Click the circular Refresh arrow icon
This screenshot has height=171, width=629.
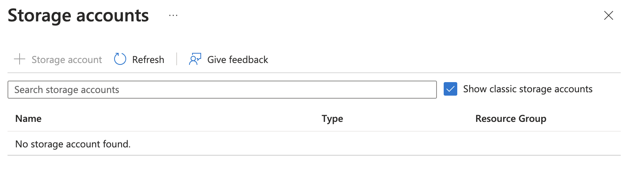click(120, 59)
